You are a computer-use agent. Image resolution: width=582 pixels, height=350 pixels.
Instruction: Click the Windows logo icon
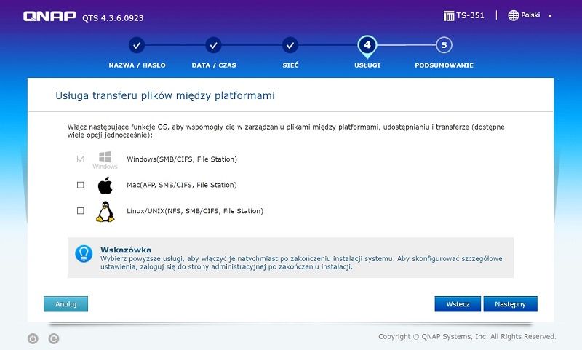tap(105, 160)
